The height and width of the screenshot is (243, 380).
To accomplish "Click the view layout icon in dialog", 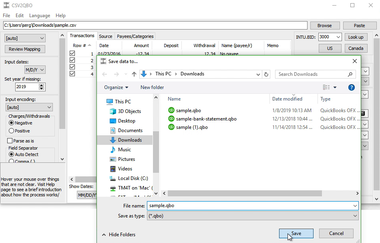I will point(326,87).
